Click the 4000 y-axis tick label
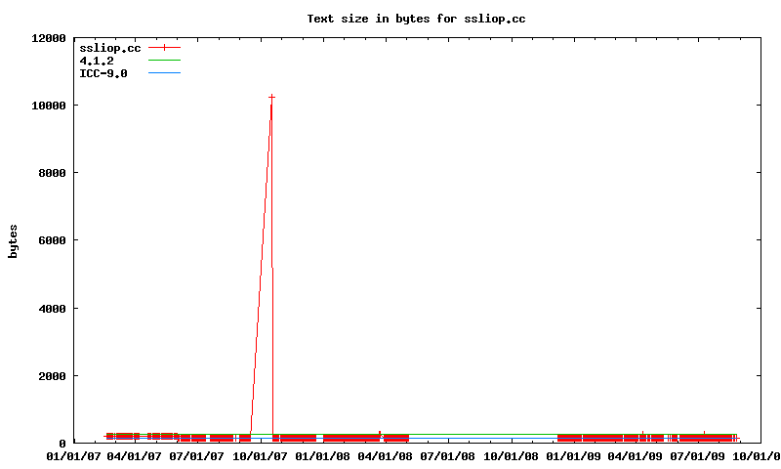The image size is (781, 469). point(49,309)
